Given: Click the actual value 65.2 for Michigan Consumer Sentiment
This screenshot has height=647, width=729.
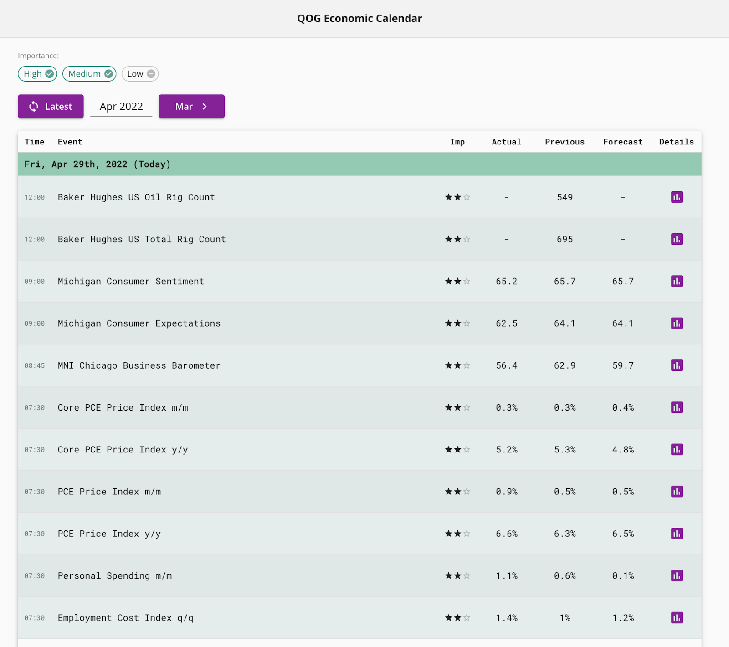Looking at the screenshot, I should (x=507, y=281).
